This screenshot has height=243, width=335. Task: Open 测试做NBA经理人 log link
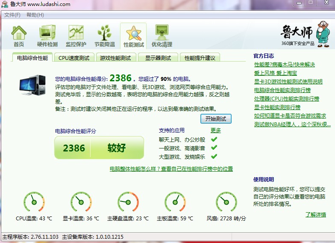[x=292, y=124]
